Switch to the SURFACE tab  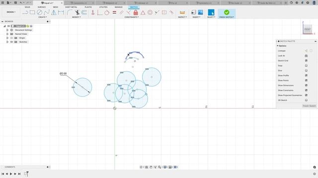tap(42, 7)
